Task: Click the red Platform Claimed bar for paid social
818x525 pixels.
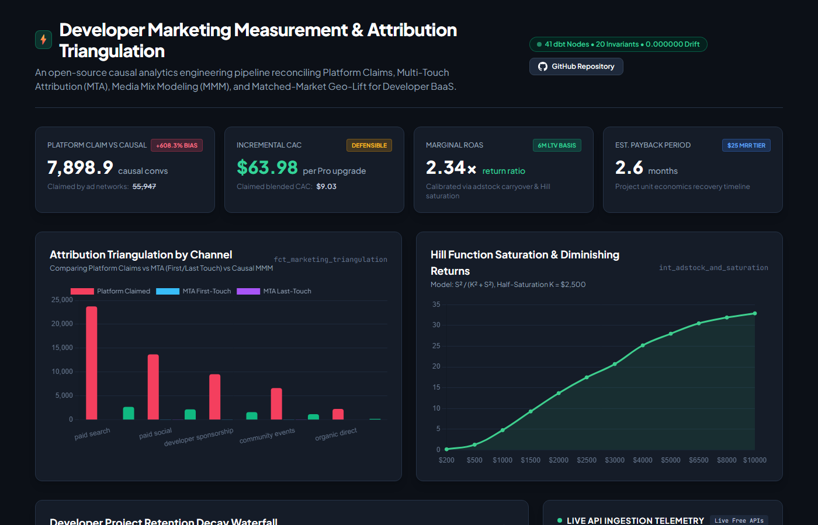Action: 153,387
